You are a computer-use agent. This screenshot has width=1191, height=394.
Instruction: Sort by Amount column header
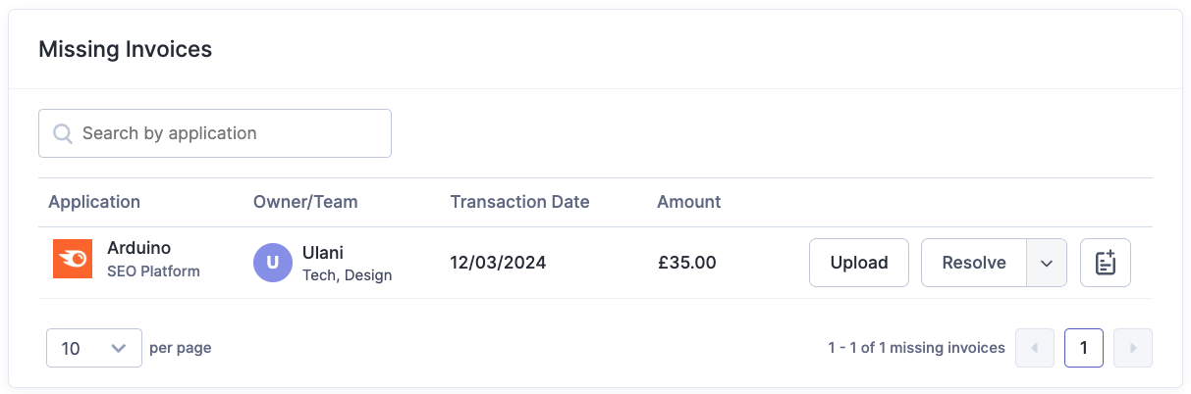tap(689, 202)
